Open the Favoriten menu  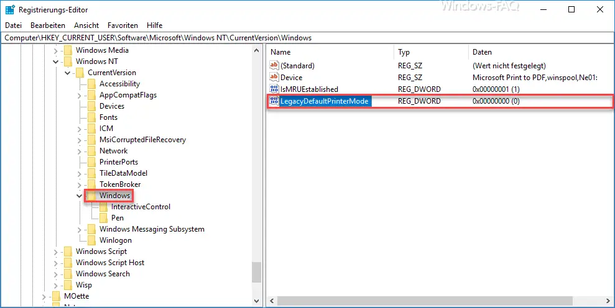(123, 25)
